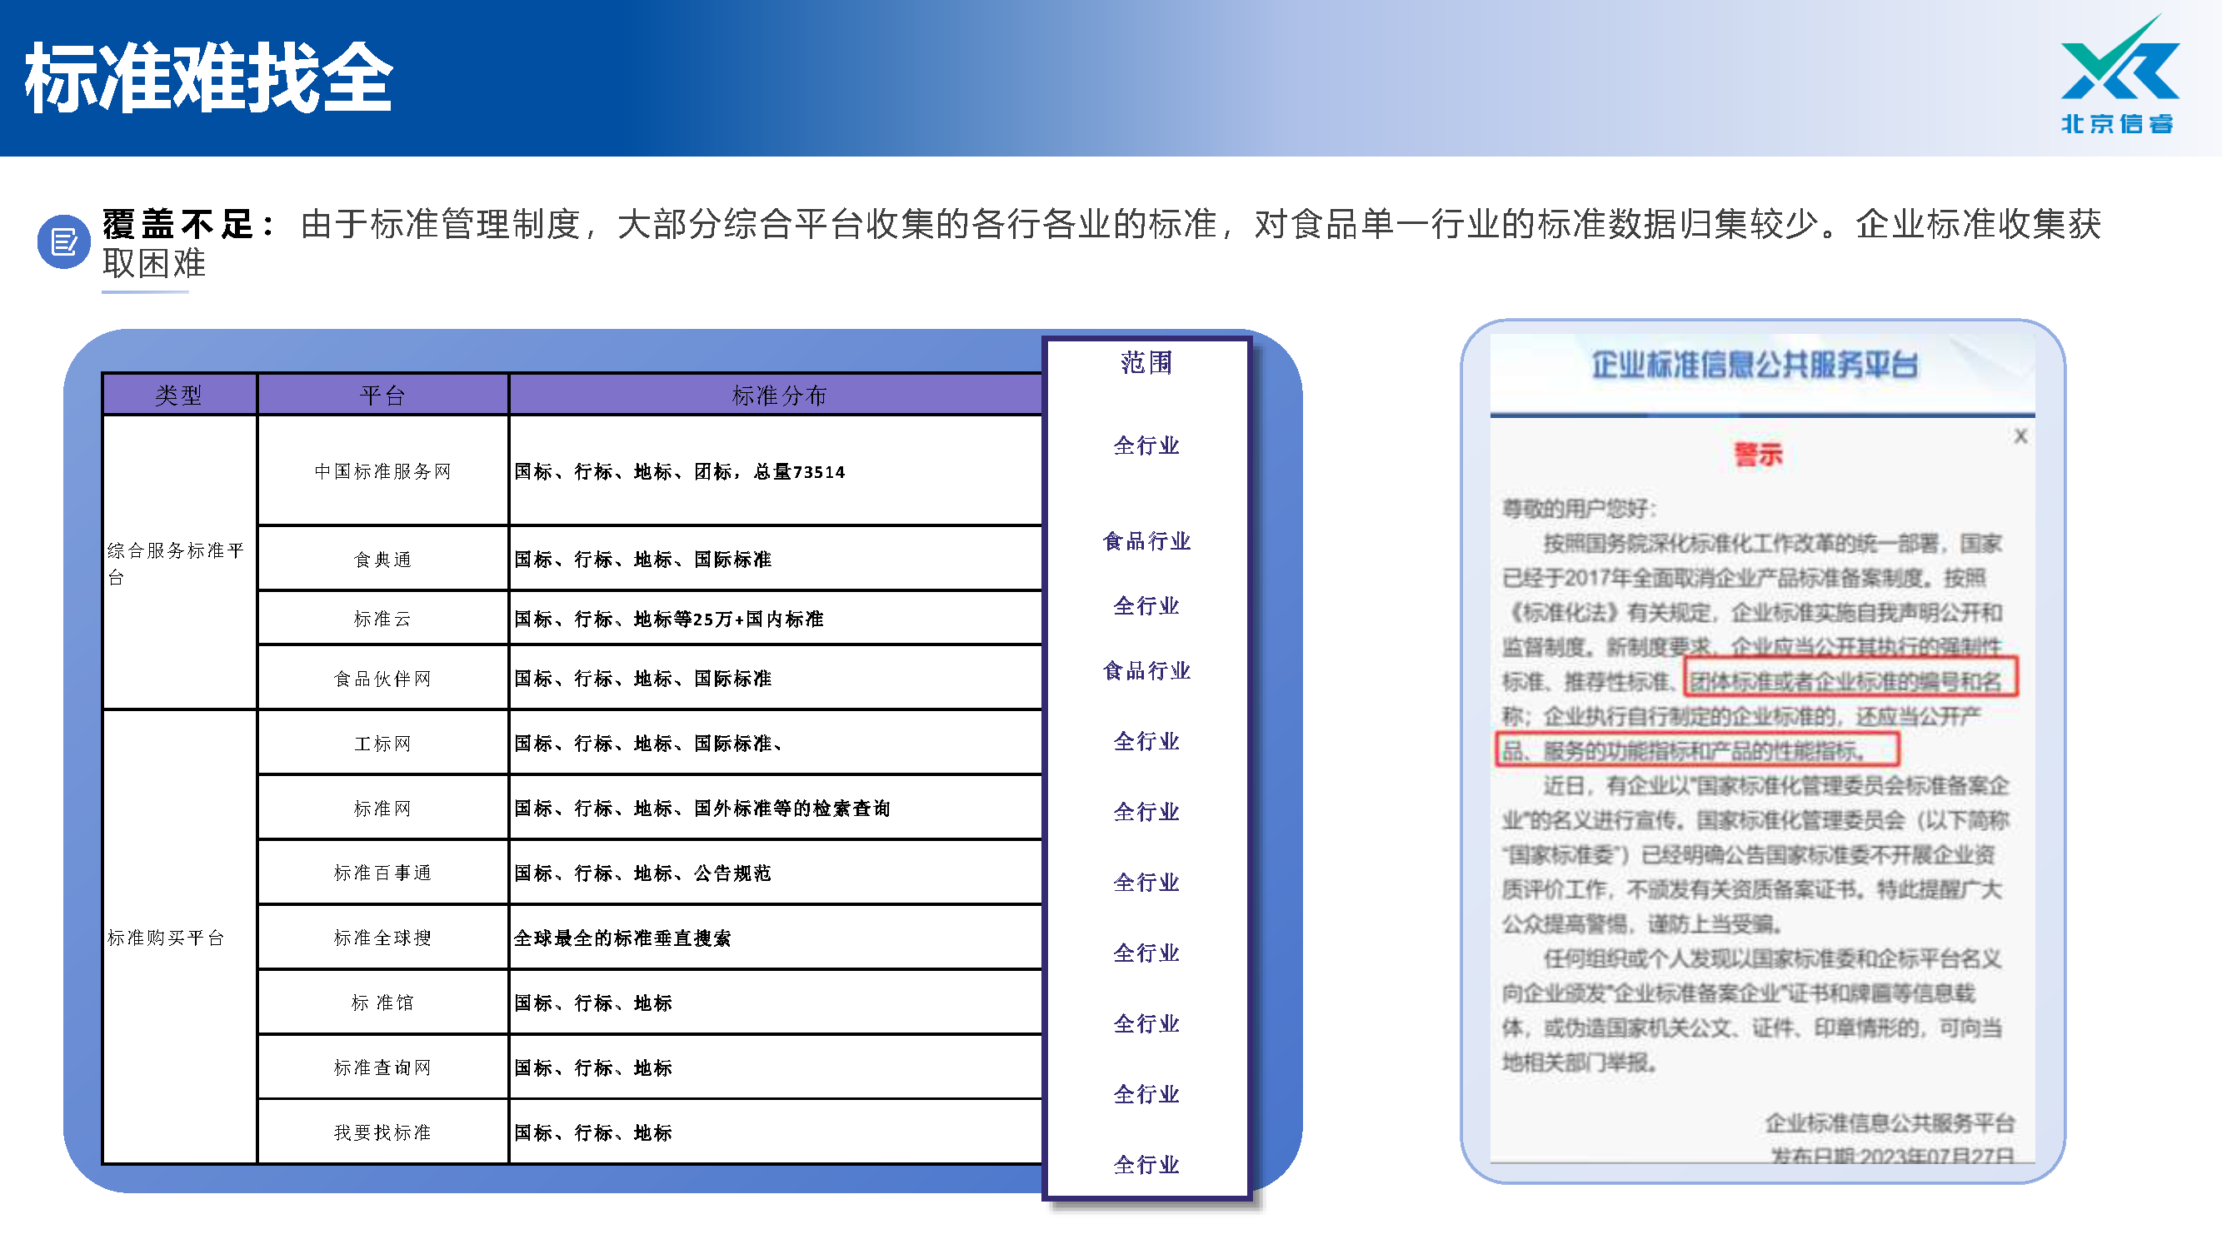Select the 平台 column header

(x=382, y=396)
